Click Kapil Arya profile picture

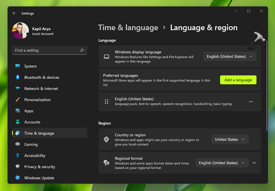(x=20, y=31)
